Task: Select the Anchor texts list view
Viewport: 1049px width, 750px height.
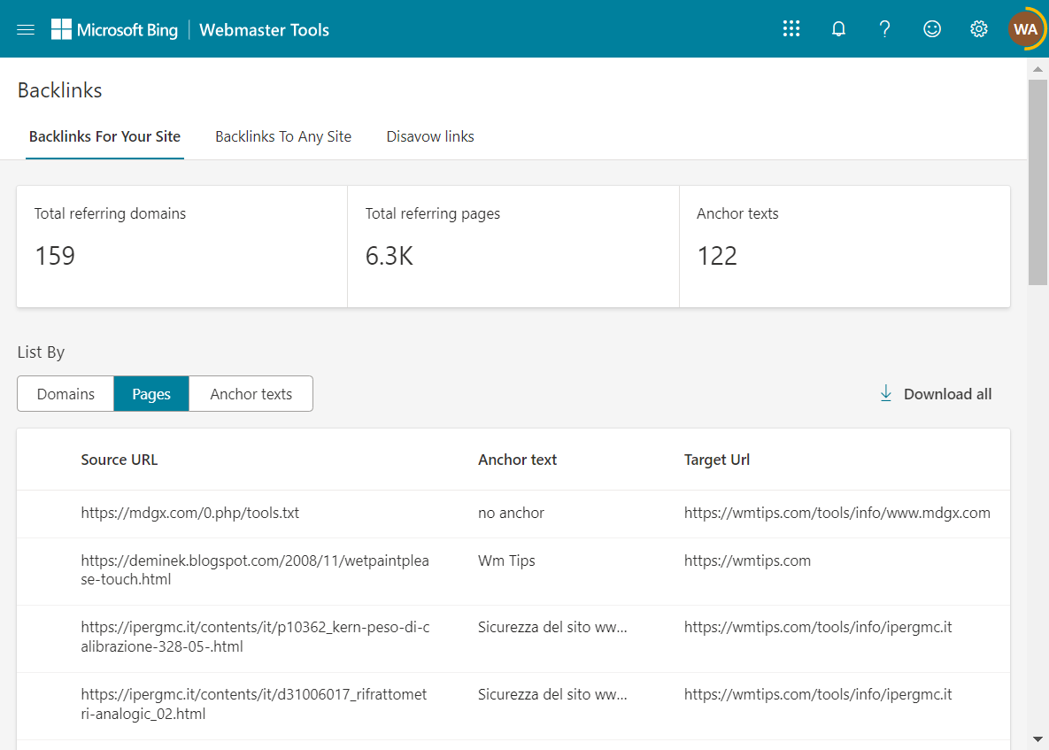Action: coord(251,393)
